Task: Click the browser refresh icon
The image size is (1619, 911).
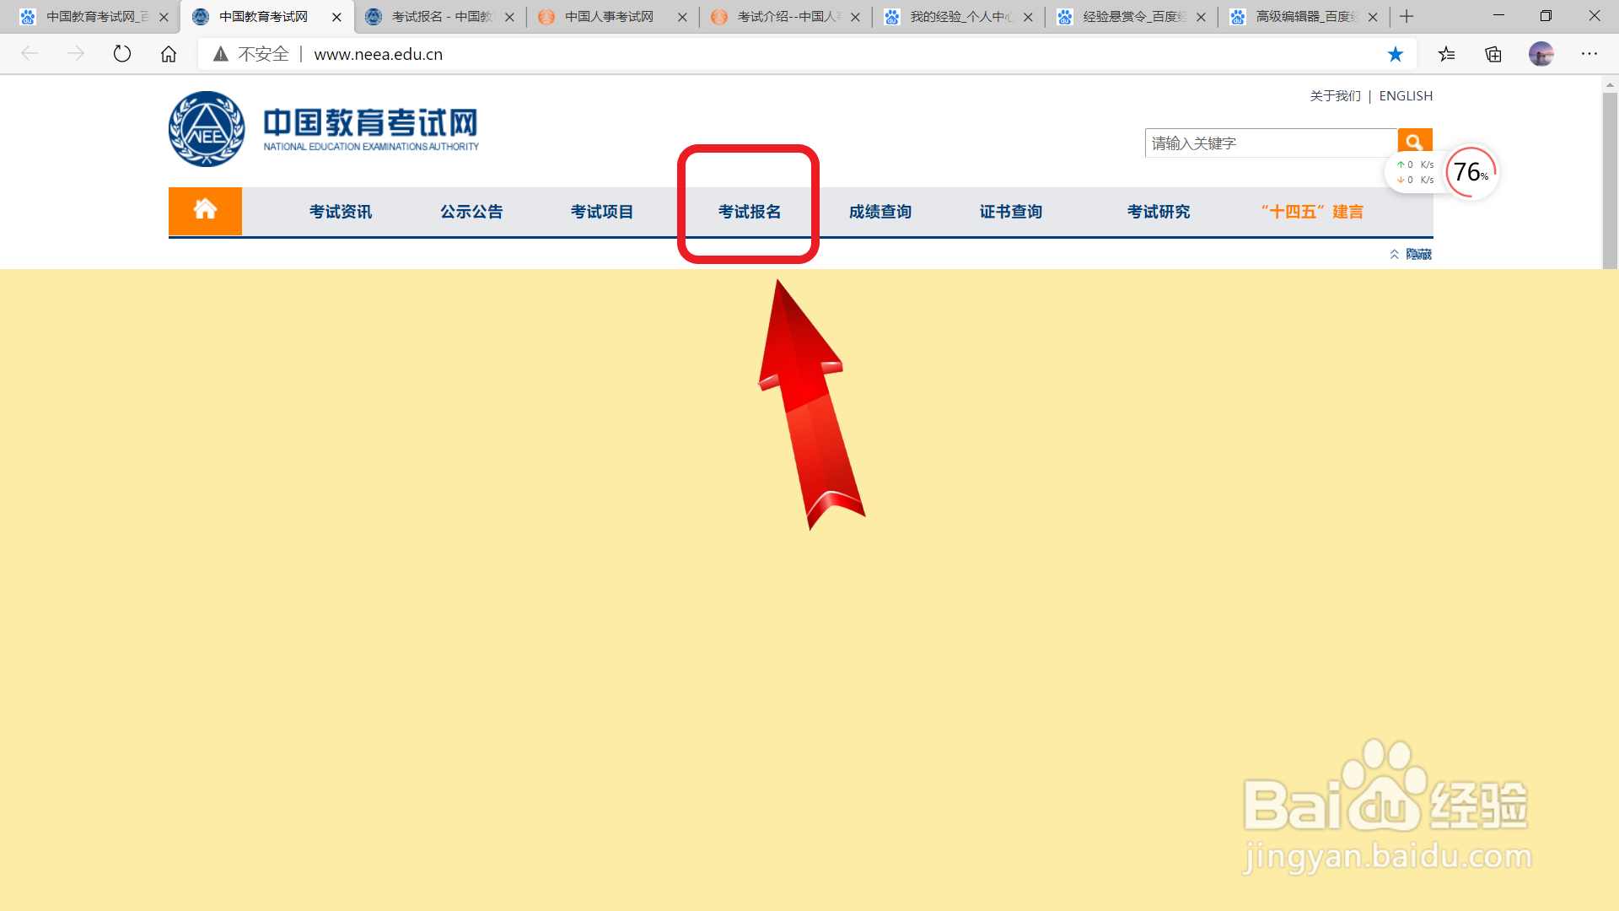Action: click(122, 54)
